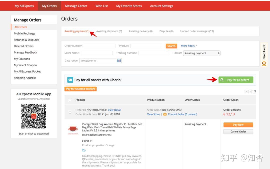270x169 pixels.
Task: Open the View Store link
Action: coord(153,114)
